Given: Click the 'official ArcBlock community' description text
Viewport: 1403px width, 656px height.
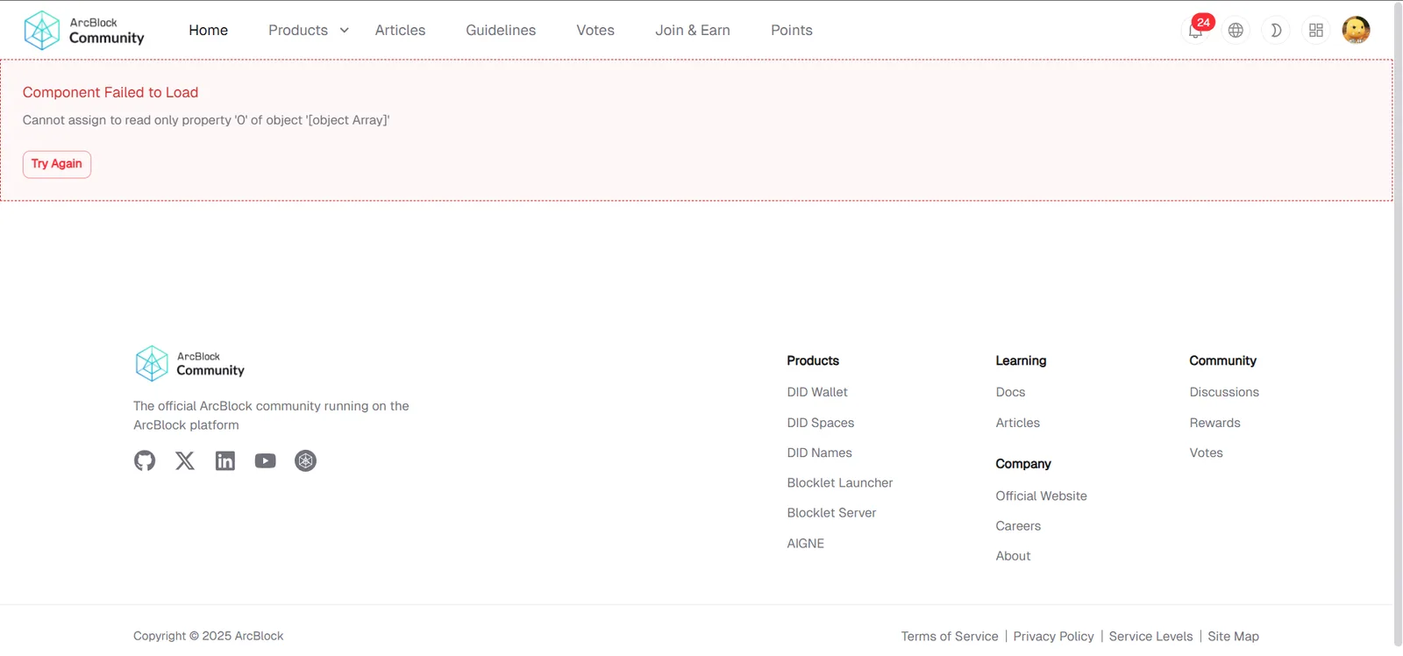Looking at the screenshot, I should pos(272,416).
